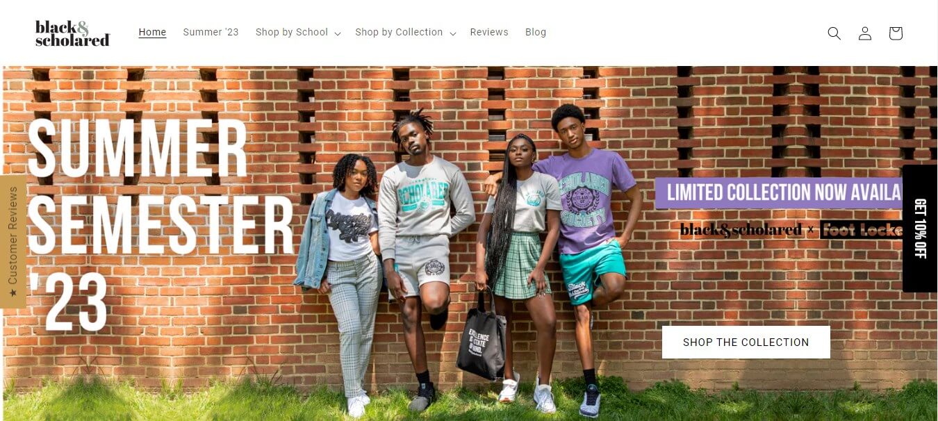938x421 pixels.
Task: Click the Limited Collection Now Available banner
Action: tap(779, 192)
